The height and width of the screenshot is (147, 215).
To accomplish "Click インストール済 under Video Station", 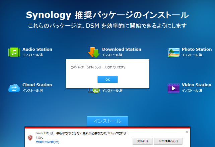I will [x=192, y=91].
